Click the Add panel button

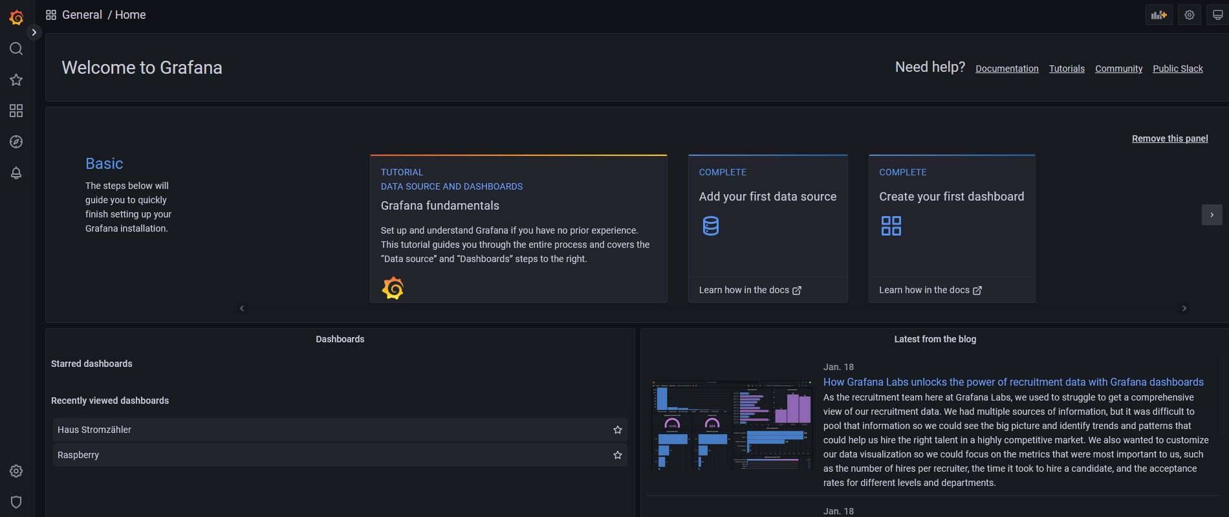coord(1158,15)
